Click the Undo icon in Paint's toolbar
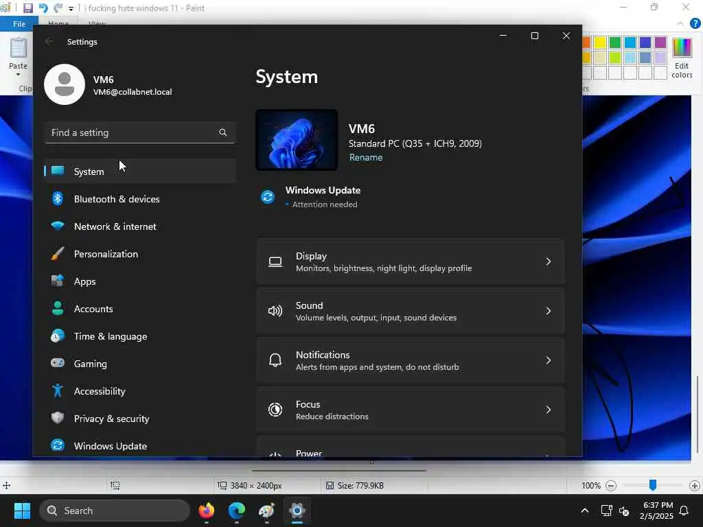Viewport: 703px width, 527px height. tap(43, 8)
